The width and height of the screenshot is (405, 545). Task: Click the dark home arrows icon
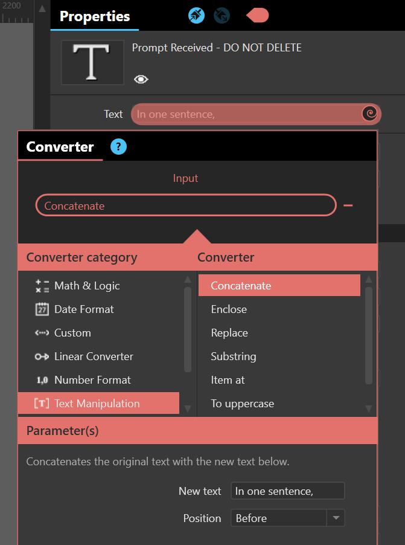tap(222, 16)
